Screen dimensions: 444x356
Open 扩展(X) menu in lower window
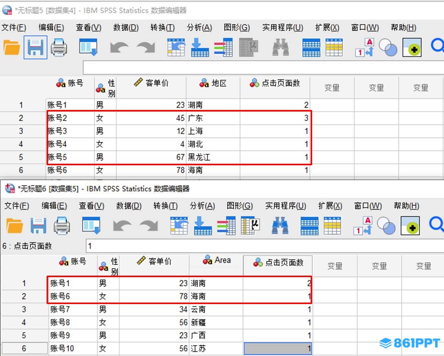pos(330,206)
